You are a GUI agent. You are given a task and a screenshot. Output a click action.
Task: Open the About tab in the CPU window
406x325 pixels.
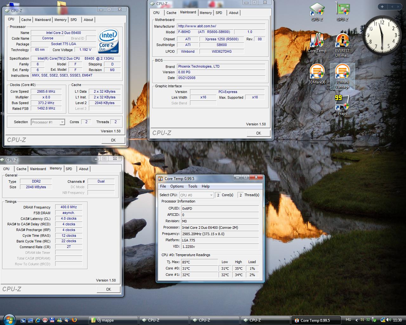(88, 20)
